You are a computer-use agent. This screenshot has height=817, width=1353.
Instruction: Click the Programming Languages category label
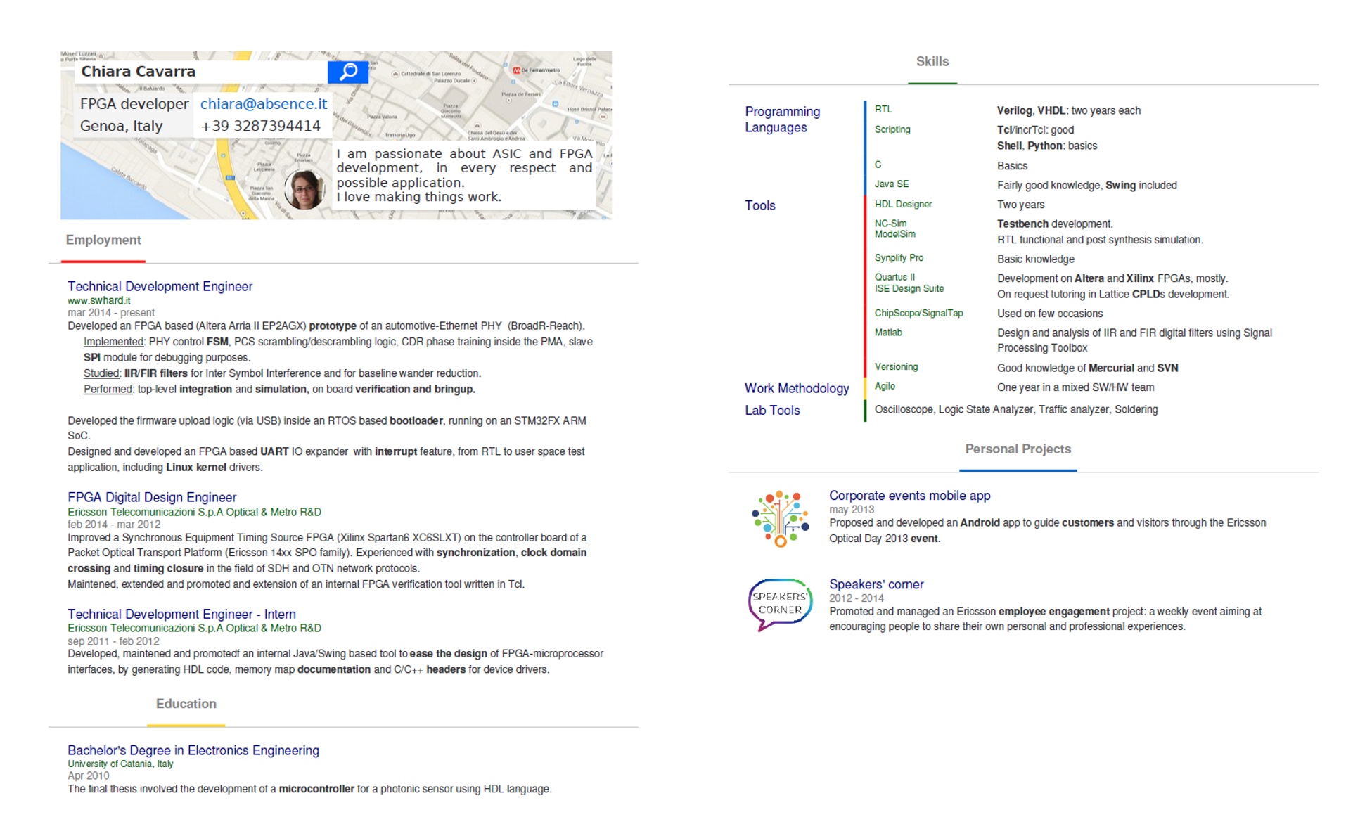click(782, 120)
